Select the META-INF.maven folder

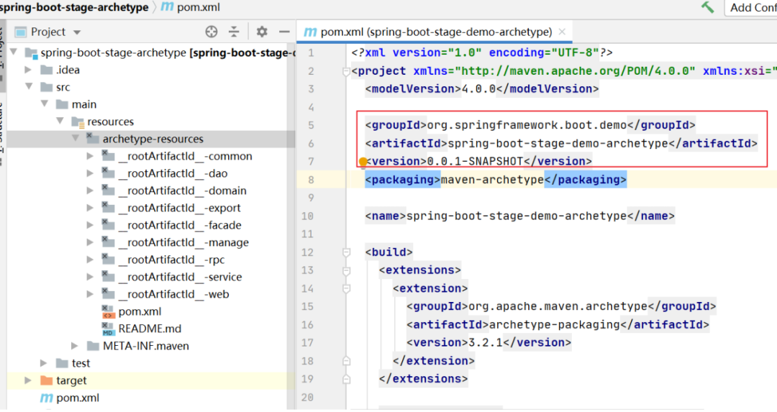[x=145, y=346]
